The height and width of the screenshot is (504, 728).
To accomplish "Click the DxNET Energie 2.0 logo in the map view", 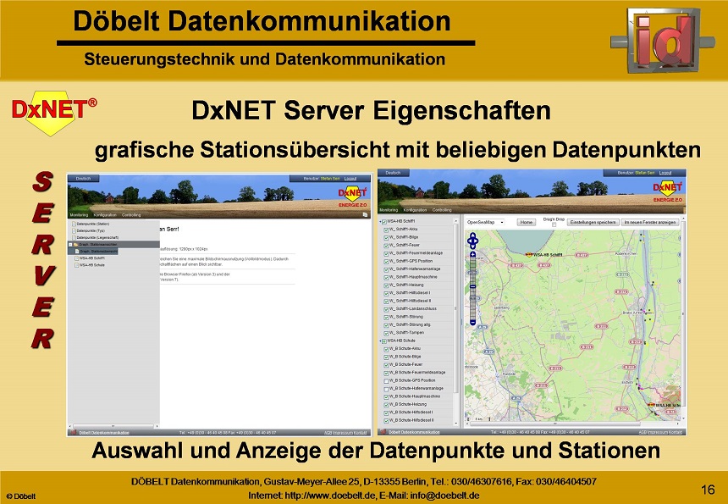I will point(668,191).
